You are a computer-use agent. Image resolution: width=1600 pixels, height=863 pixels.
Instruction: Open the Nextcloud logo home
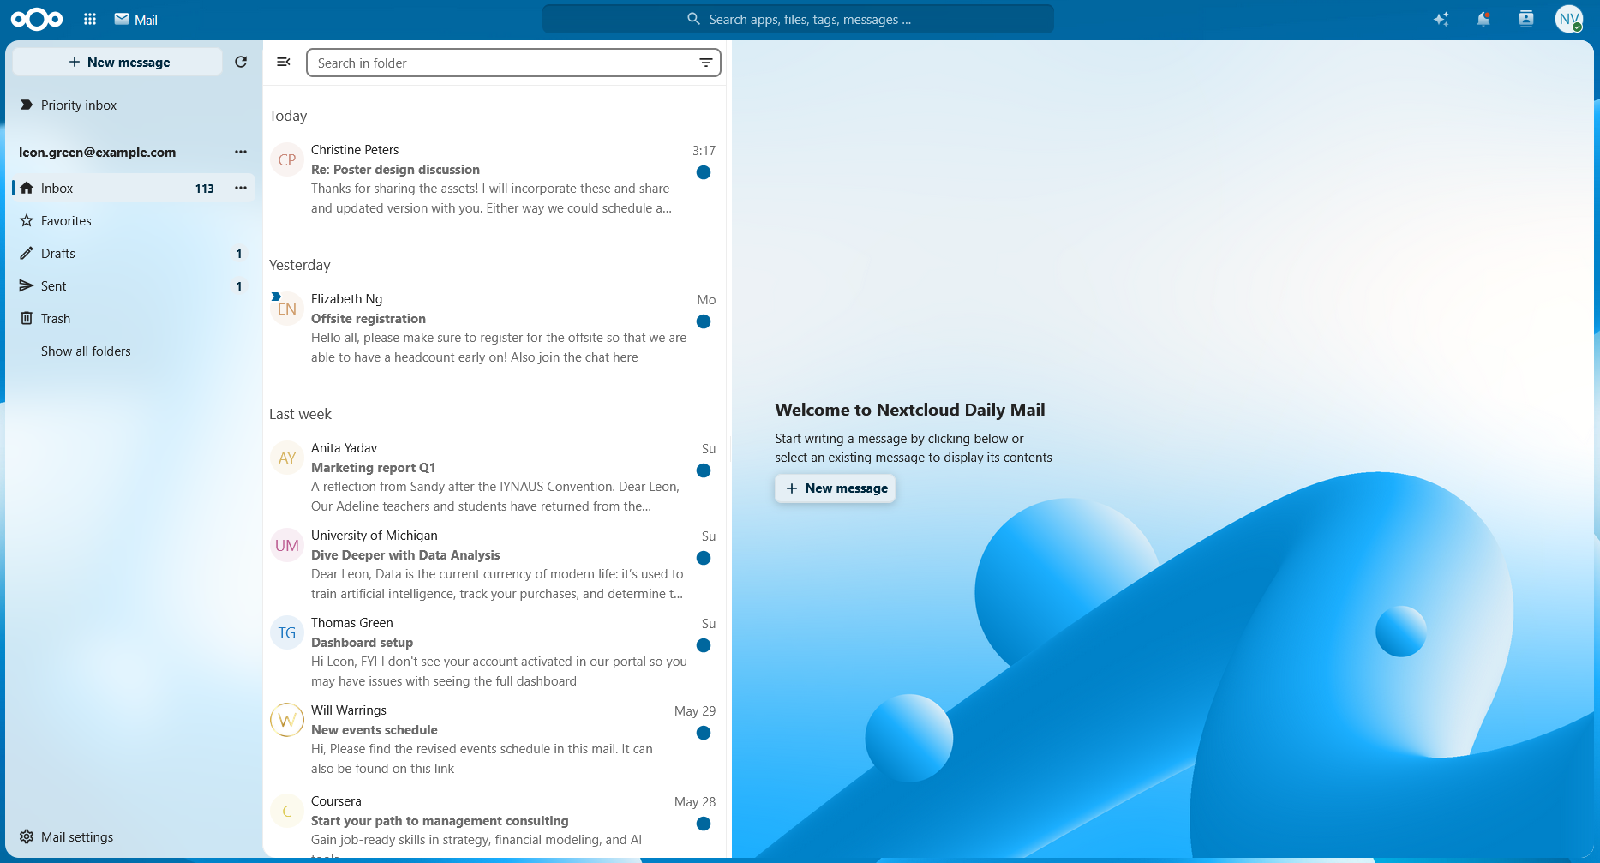[37, 19]
